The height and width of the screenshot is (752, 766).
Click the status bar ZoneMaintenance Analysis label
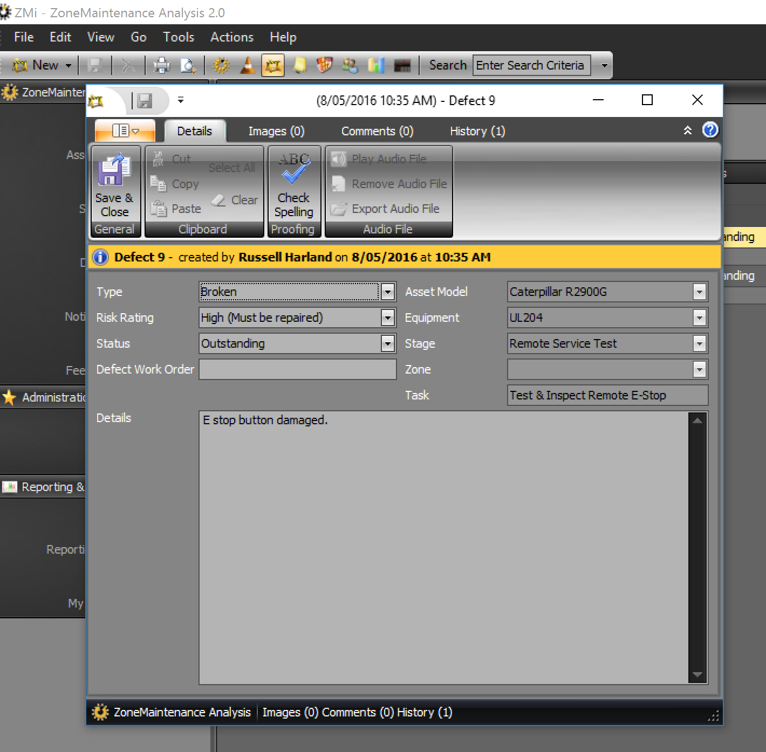pyautogui.click(x=182, y=713)
